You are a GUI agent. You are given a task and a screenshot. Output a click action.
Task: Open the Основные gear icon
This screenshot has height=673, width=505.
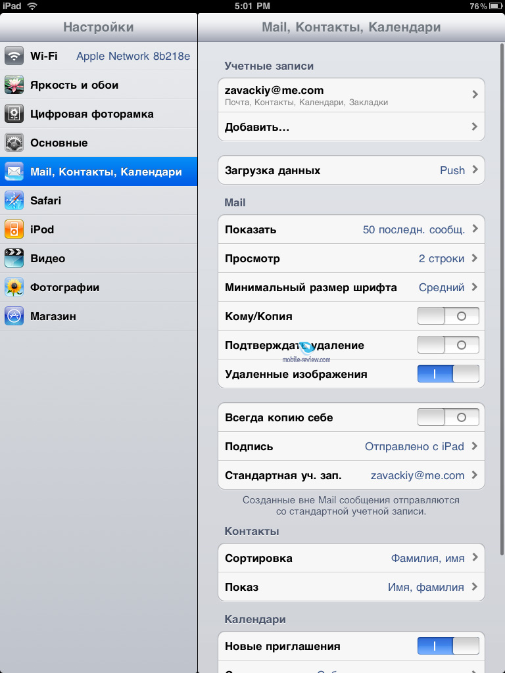(14, 143)
